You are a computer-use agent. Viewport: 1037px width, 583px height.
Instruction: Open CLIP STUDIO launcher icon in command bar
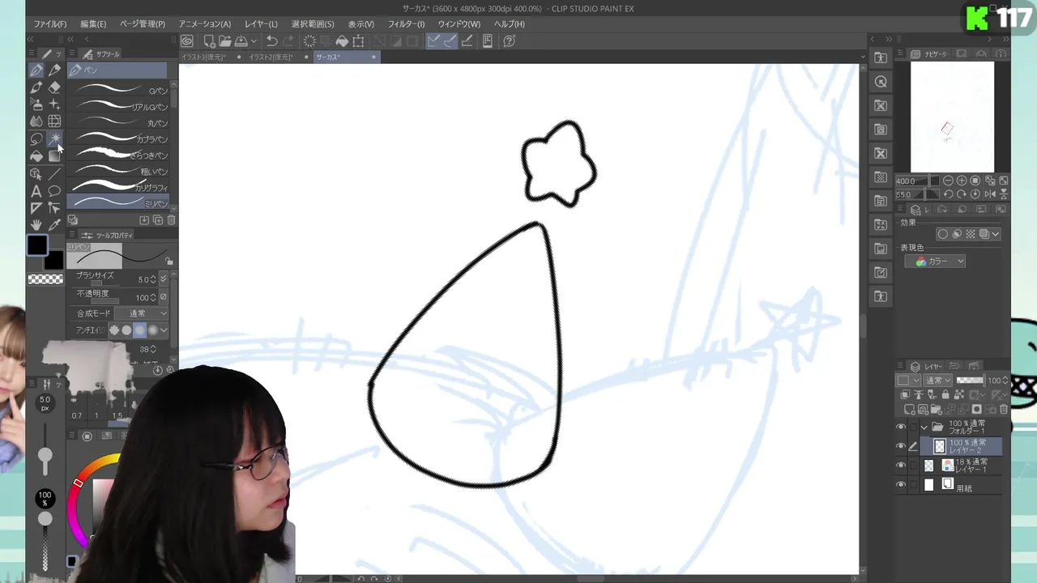(187, 41)
